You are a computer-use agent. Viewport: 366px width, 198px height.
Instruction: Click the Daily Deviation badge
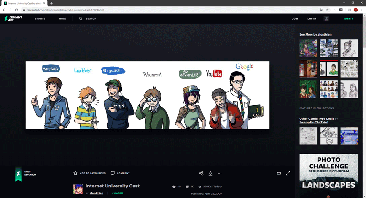point(26,173)
